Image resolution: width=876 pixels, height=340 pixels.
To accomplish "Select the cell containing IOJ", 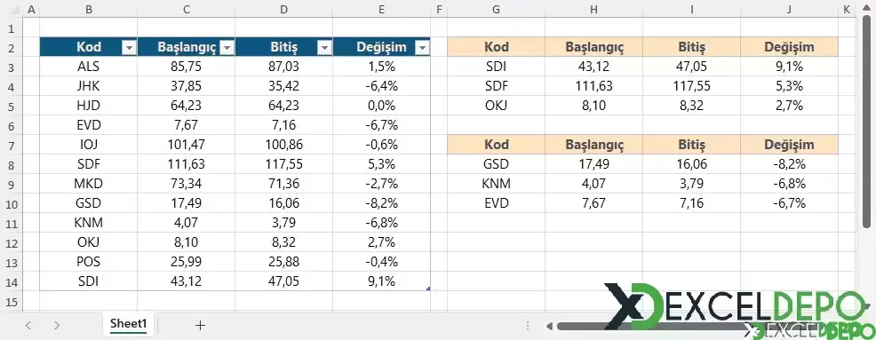I will click(x=88, y=146).
